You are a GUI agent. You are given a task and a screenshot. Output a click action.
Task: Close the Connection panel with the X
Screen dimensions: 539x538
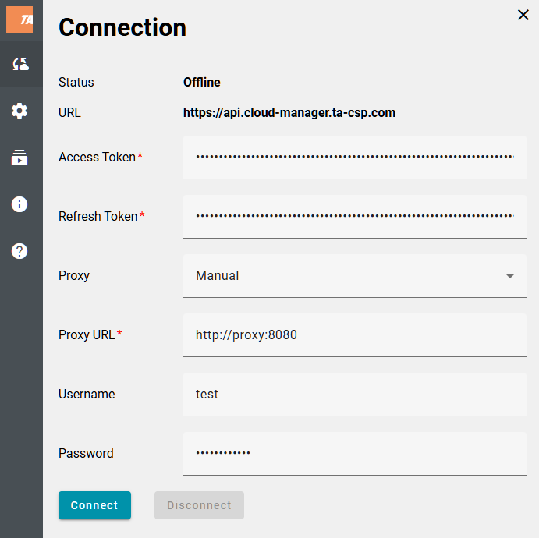click(x=523, y=15)
